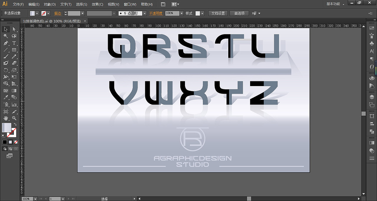Select the Selection (black arrow) tool

point(6,29)
